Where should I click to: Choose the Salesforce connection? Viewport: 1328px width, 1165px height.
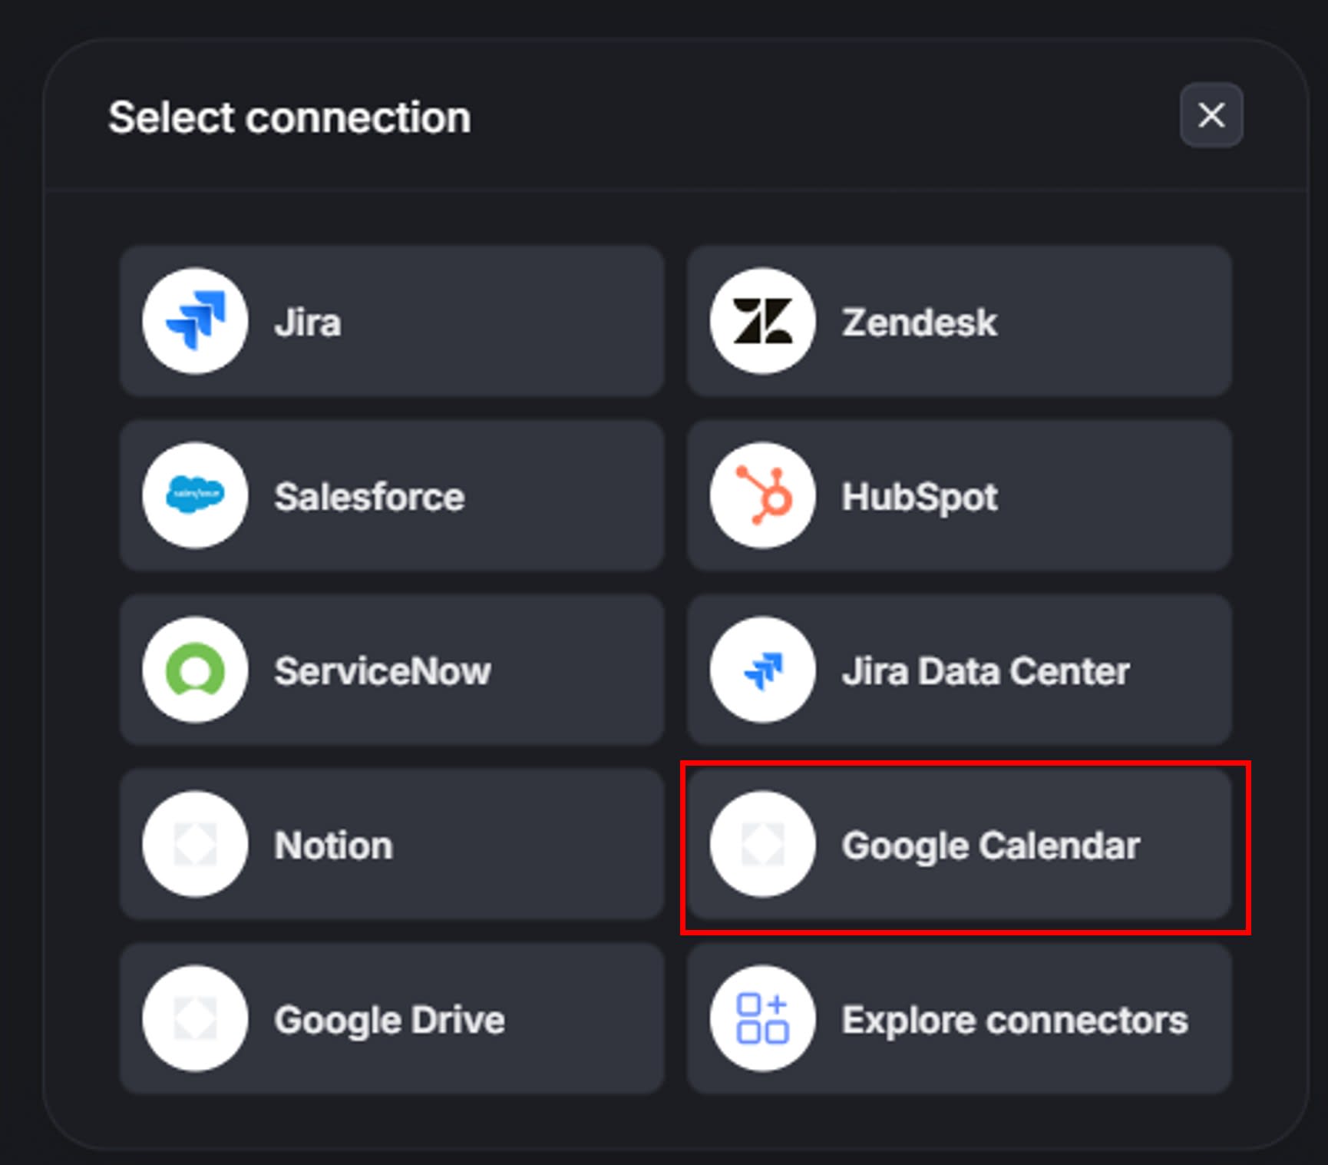(391, 496)
